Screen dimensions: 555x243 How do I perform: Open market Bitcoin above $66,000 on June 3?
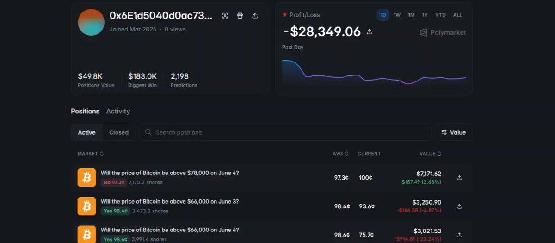(x=170, y=202)
